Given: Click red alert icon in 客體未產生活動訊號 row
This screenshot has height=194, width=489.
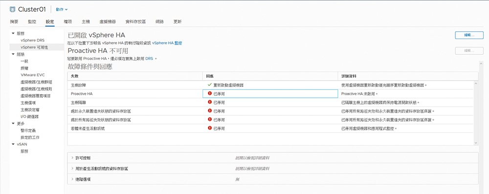Looking at the screenshot, I should click(210, 129).
